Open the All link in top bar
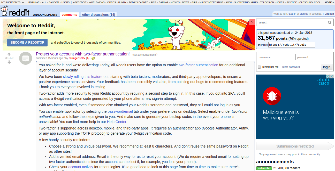 (x=44, y=2)
